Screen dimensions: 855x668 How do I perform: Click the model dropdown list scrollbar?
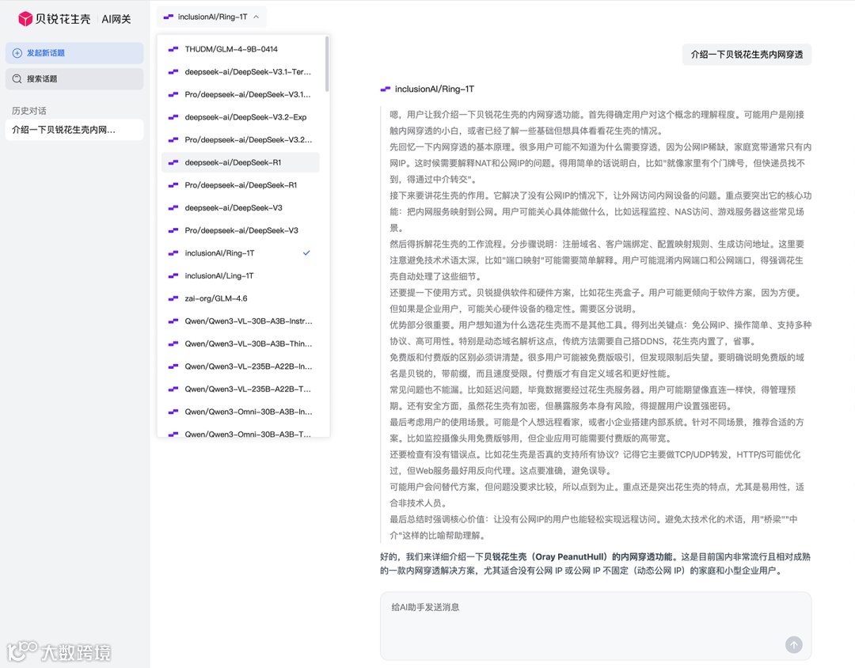pos(327,64)
